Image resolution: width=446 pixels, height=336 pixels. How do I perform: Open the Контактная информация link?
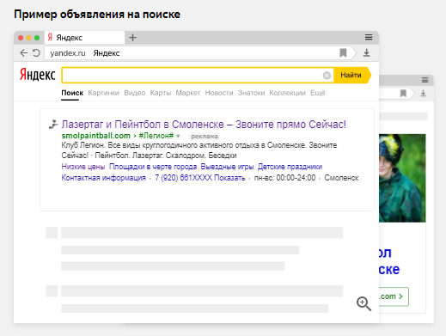[x=104, y=178]
